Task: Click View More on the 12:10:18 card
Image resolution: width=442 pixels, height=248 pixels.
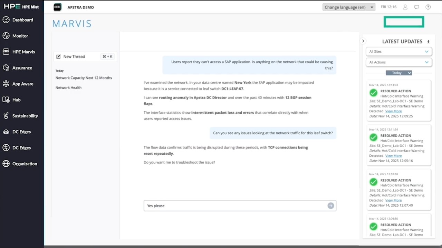Action: click(x=393, y=200)
